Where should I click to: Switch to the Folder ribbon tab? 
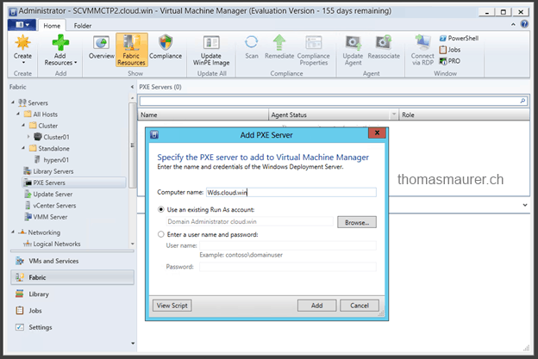click(83, 26)
